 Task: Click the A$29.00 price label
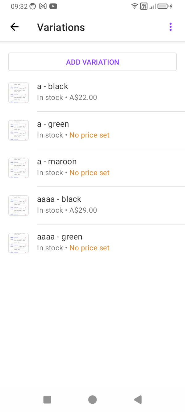83,210
